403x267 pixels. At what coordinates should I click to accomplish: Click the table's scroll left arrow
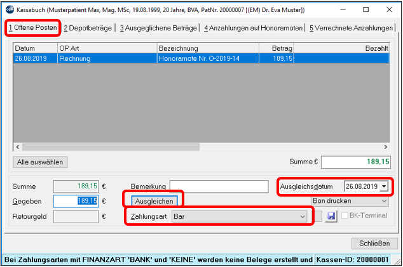coord(17,147)
